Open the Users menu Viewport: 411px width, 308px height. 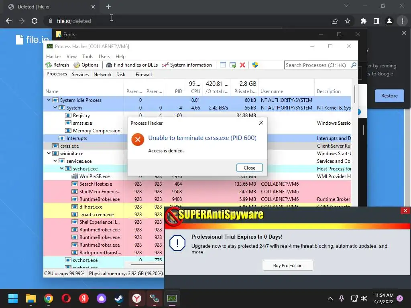coord(104,56)
